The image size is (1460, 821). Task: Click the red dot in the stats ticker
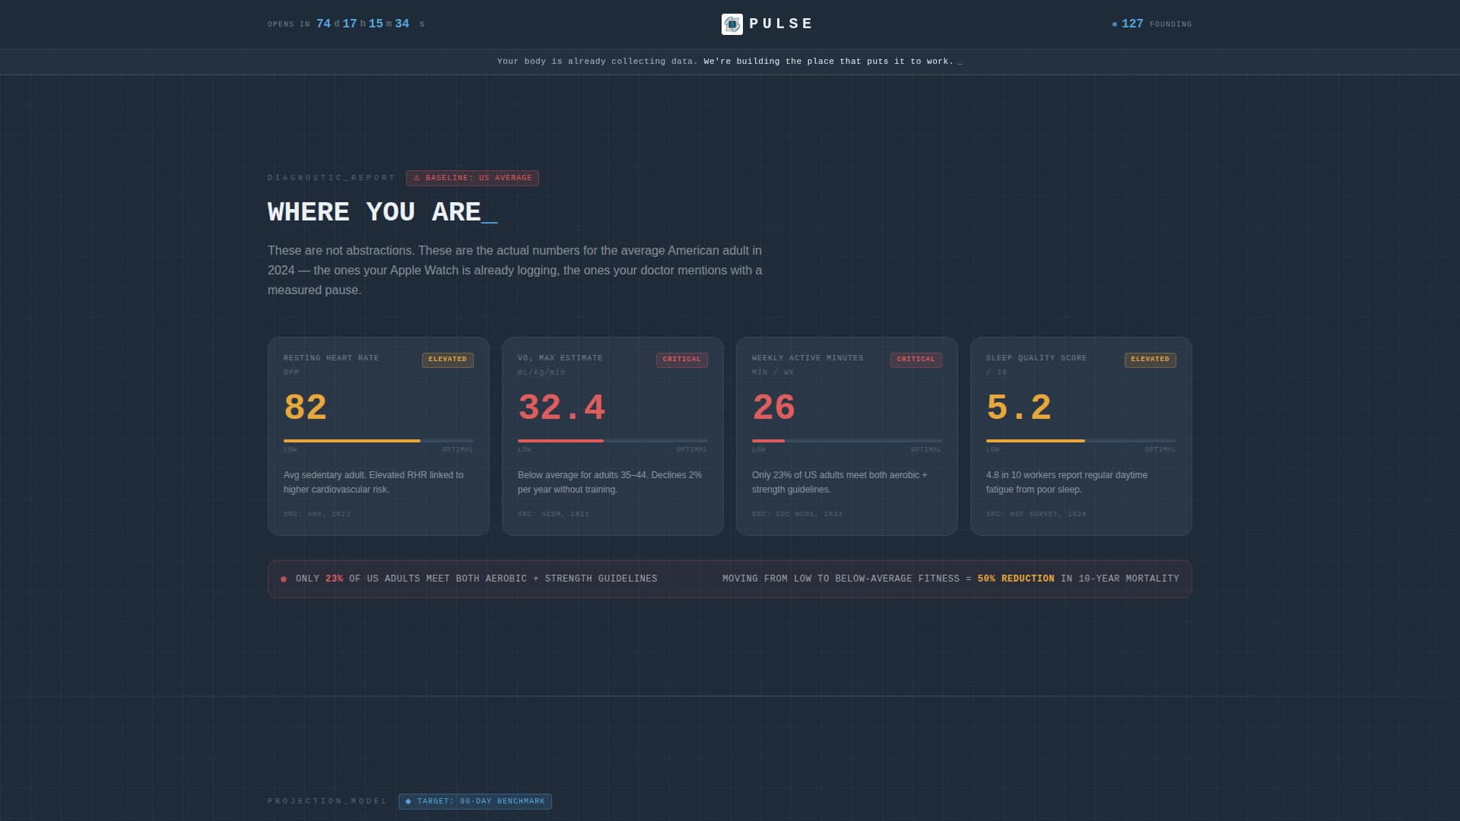[284, 579]
